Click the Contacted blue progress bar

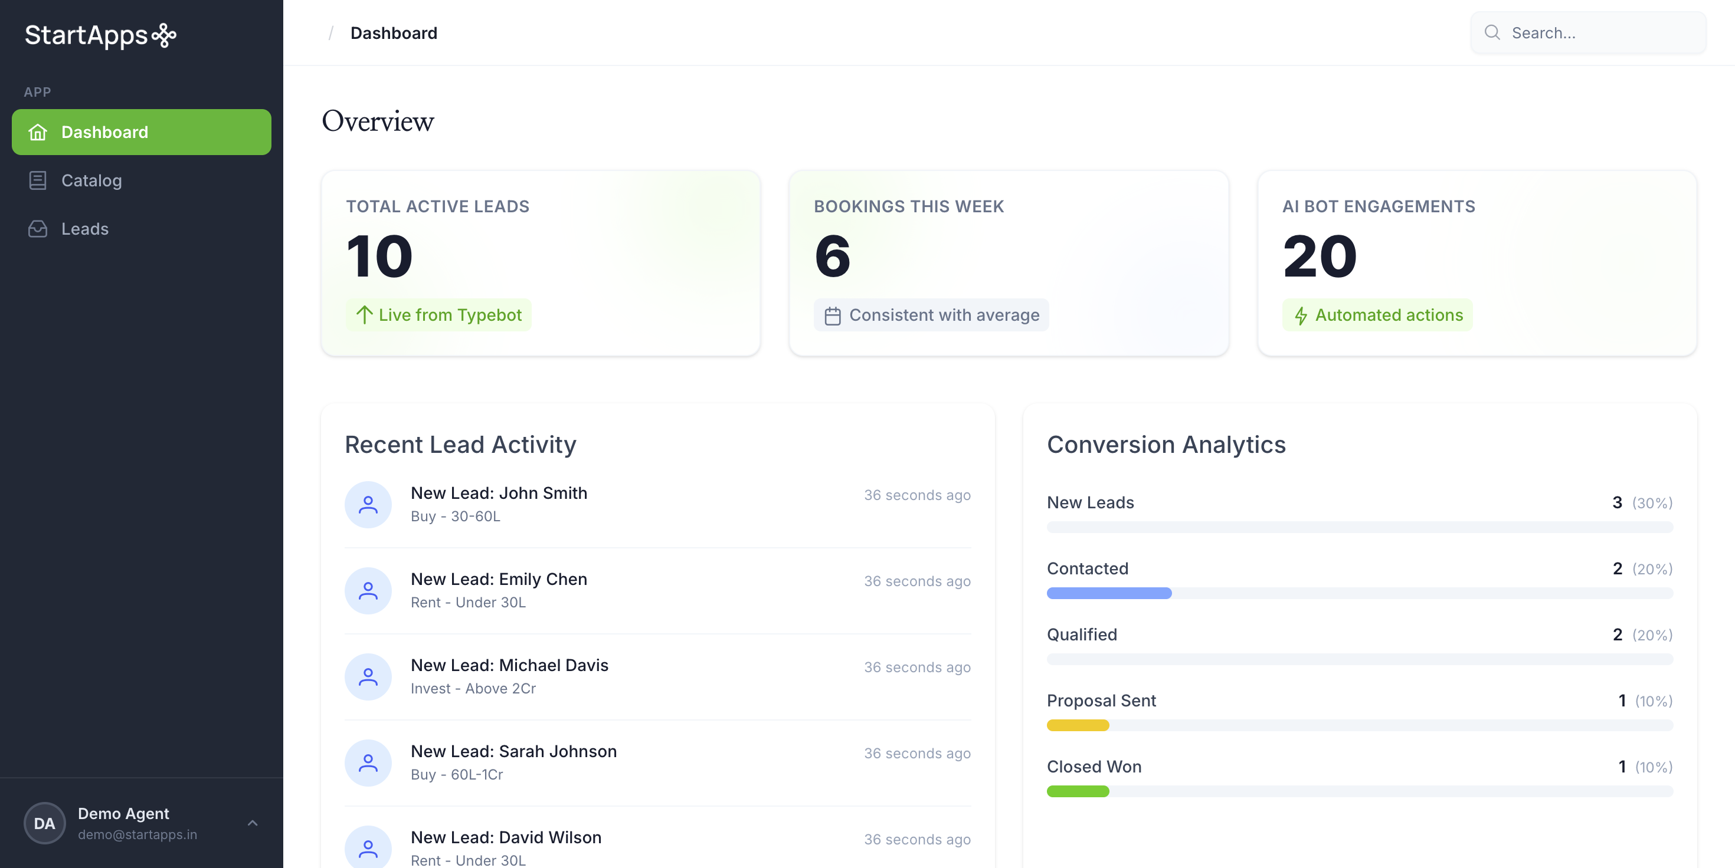[x=1109, y=593]
